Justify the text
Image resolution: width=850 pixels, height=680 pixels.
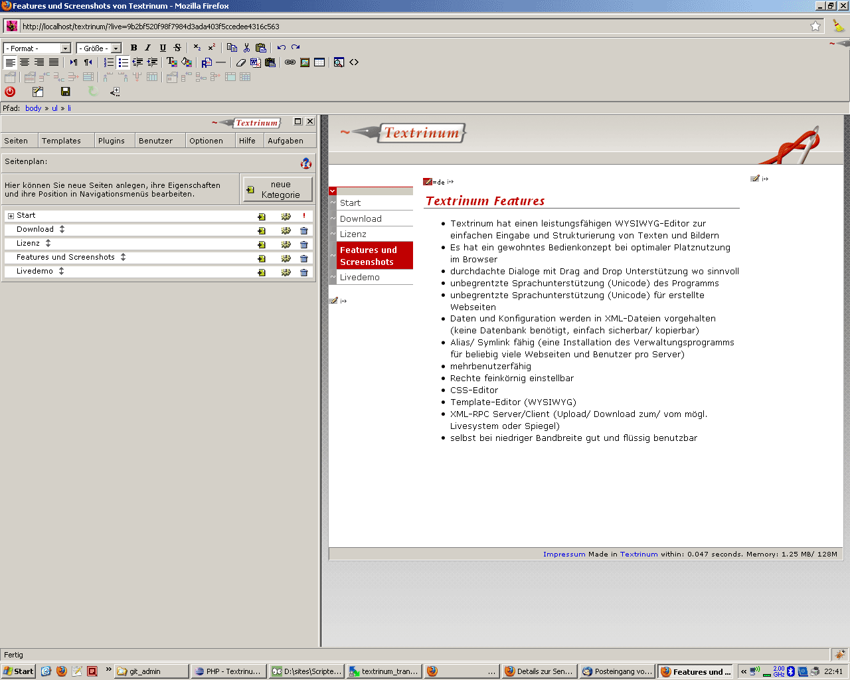click(54, 62)
